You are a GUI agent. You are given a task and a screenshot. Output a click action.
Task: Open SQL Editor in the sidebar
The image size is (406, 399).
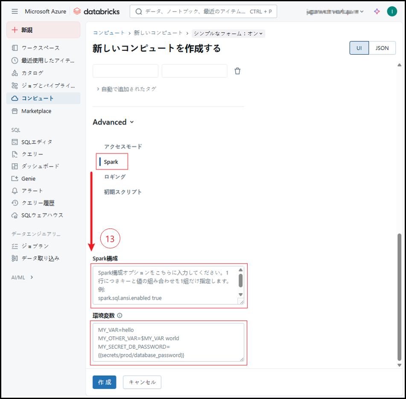pyautogui.click(x=37, y=142)
